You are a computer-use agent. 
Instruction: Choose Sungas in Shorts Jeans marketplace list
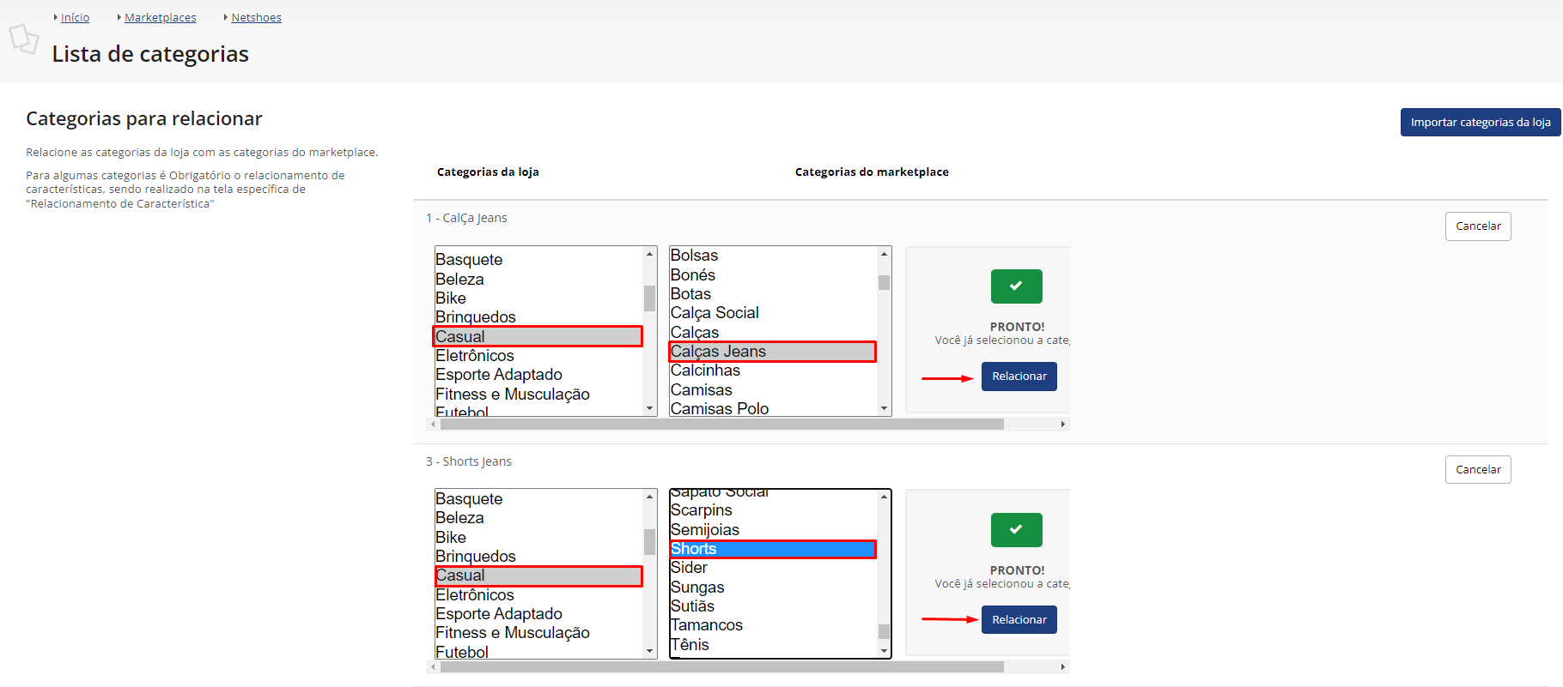[697, 588]
